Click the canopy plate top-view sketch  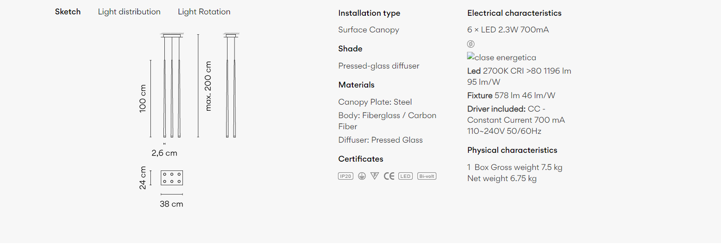172,178
